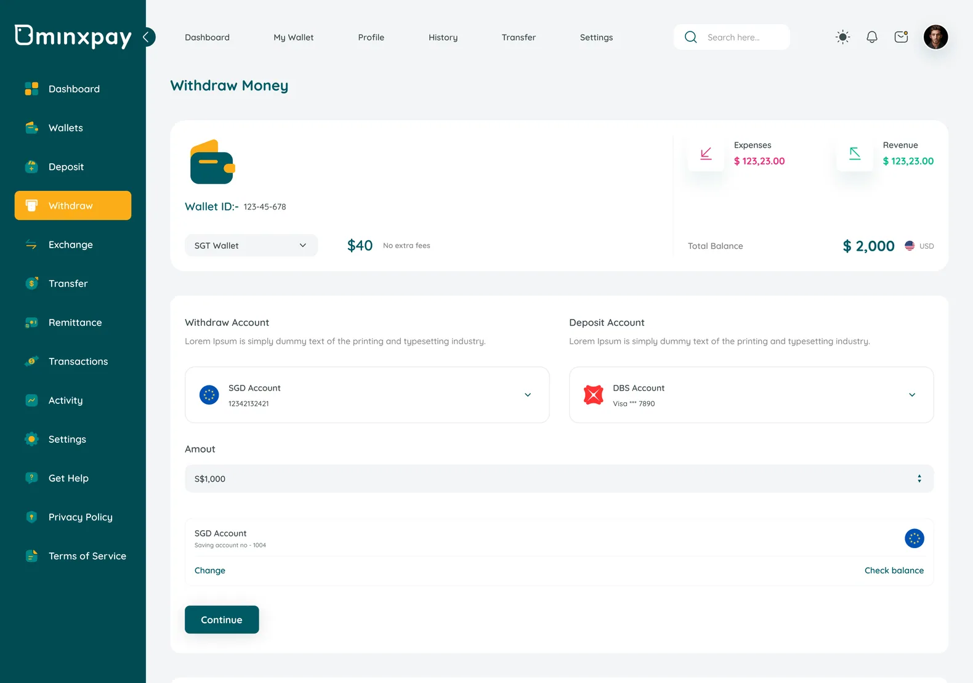Click the amount field showing S$1,000
This screenshot has width=973, height=683.
pos(559,479)
